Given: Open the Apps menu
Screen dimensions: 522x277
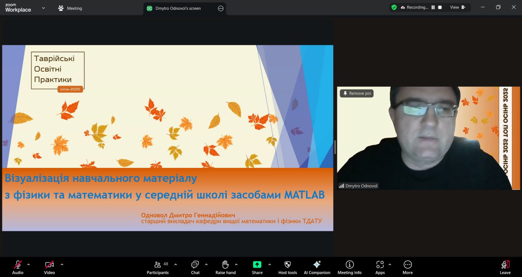Looking at the screenshot, I should (x=380, y=267).
